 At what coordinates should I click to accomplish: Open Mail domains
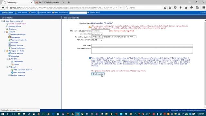[19, 72]
